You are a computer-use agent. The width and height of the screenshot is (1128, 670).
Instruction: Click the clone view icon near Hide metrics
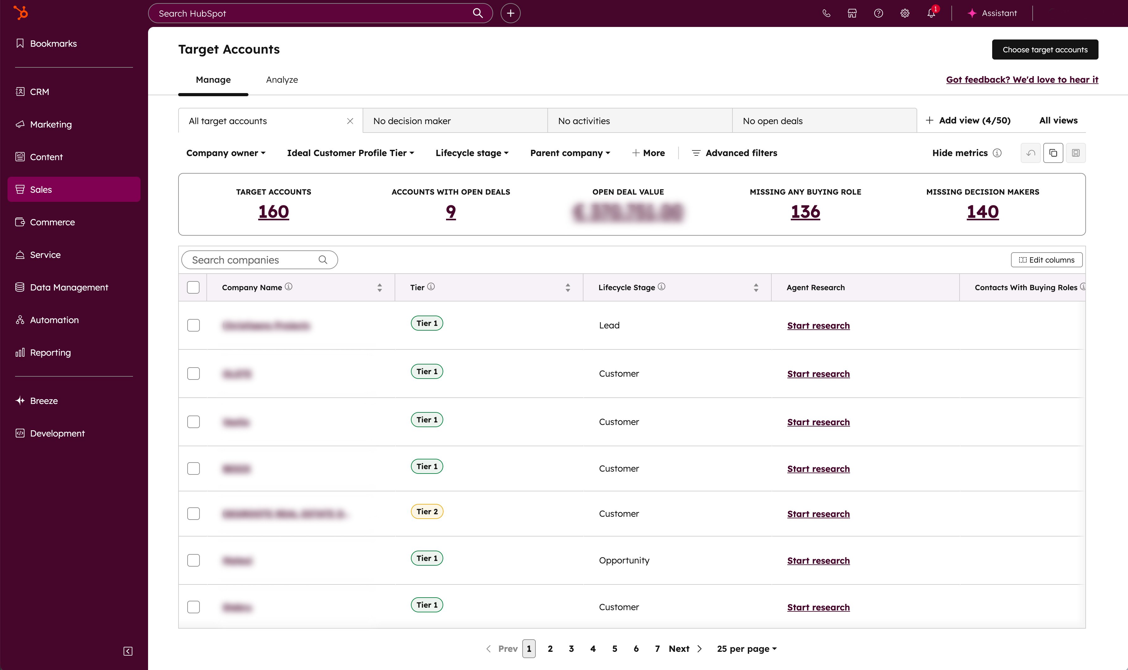point(1053,153)
